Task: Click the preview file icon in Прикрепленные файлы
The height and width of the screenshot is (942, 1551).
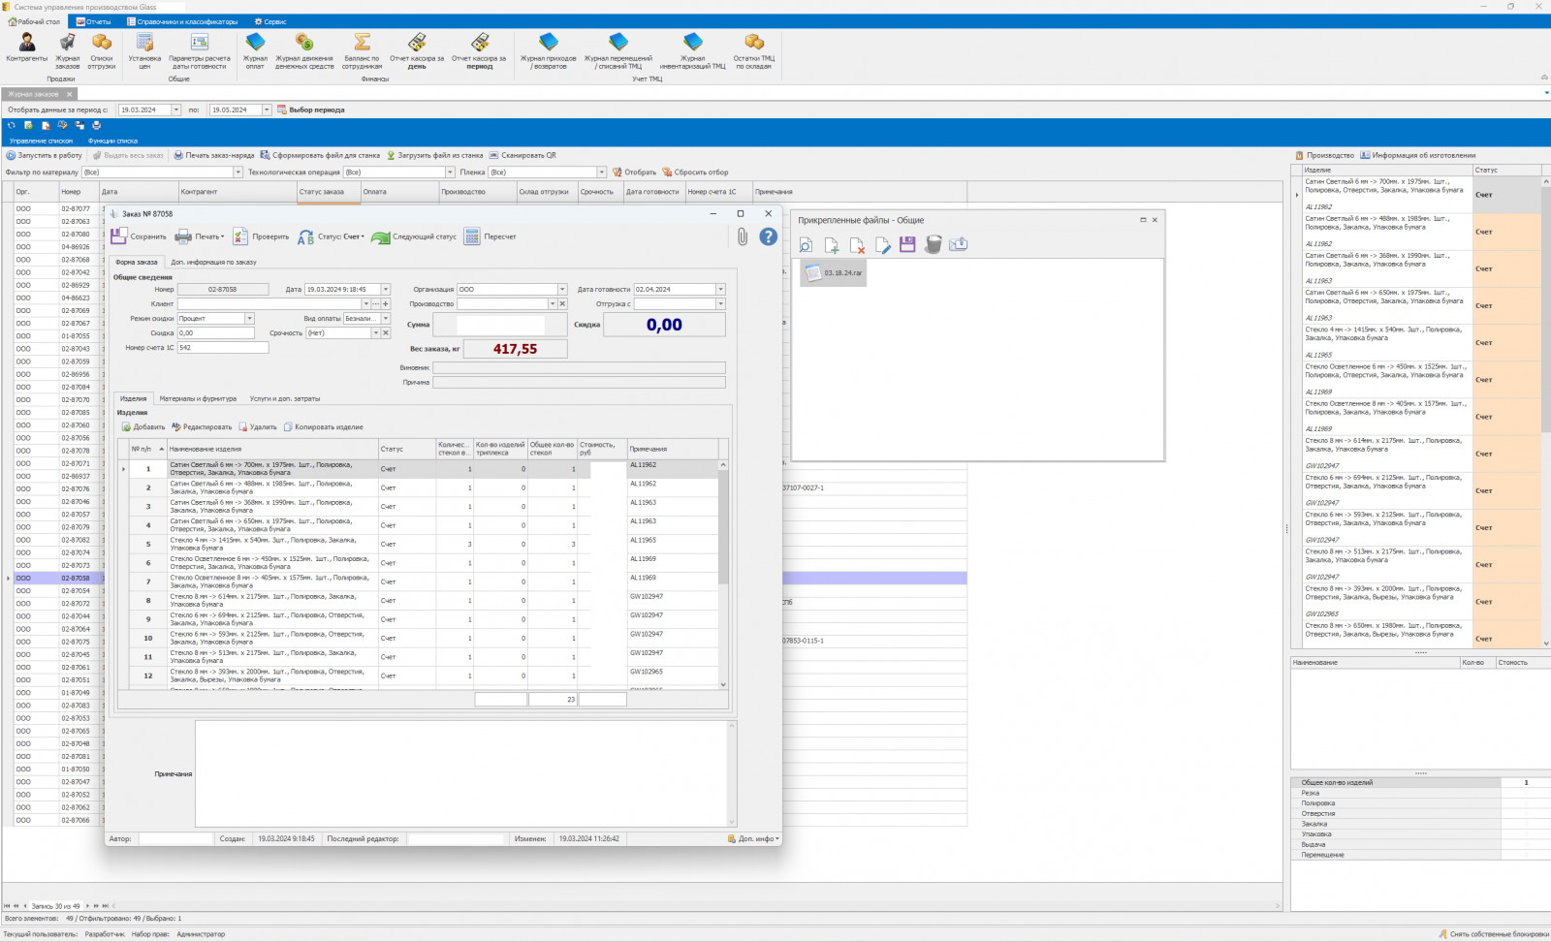Action: pyautogui.click(x=807, y=245)
